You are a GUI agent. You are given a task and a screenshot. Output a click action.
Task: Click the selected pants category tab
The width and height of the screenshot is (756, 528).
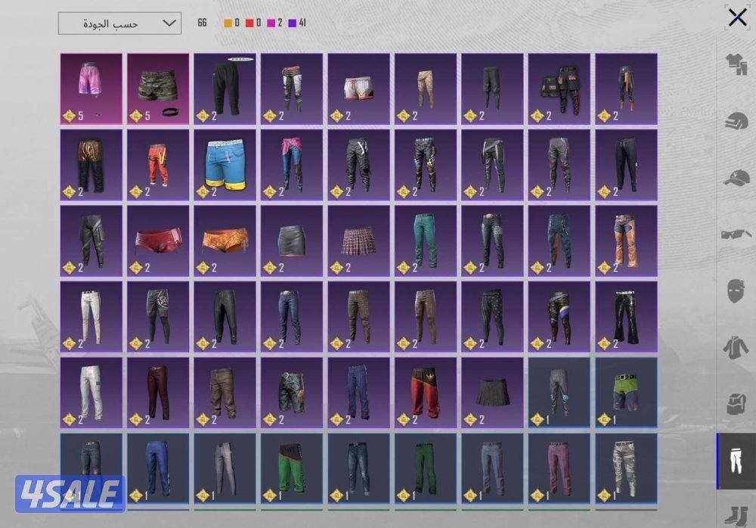736,461
